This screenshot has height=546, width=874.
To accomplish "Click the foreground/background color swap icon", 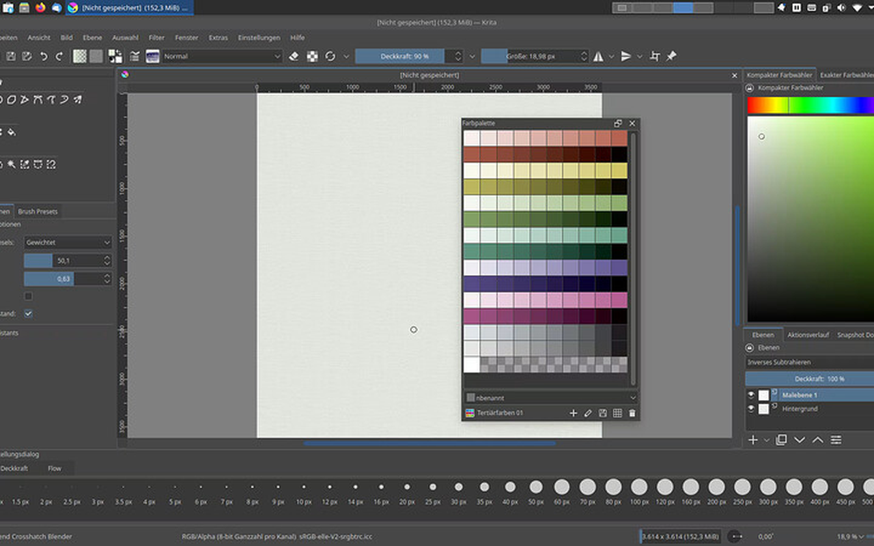I will (x=115, y=57).
